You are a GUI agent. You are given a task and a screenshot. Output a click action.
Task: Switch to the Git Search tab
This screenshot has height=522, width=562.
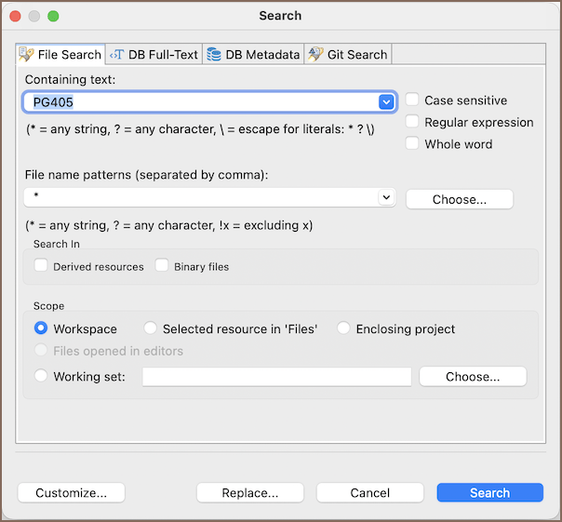pyautogui.click(x=348, y=55)
